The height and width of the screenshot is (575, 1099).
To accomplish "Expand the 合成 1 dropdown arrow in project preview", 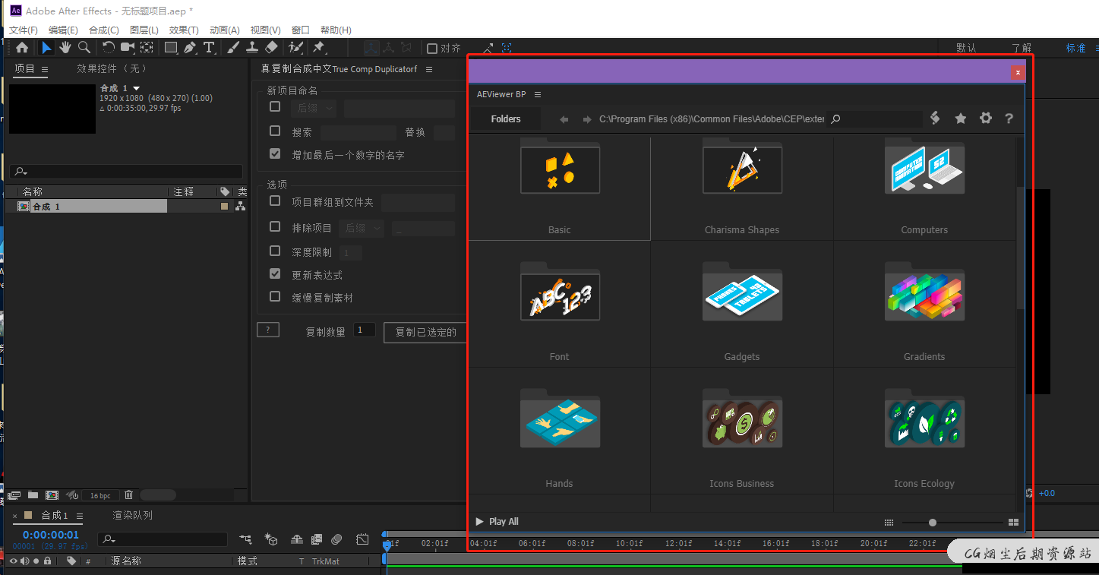I will [x=137, y=89].
